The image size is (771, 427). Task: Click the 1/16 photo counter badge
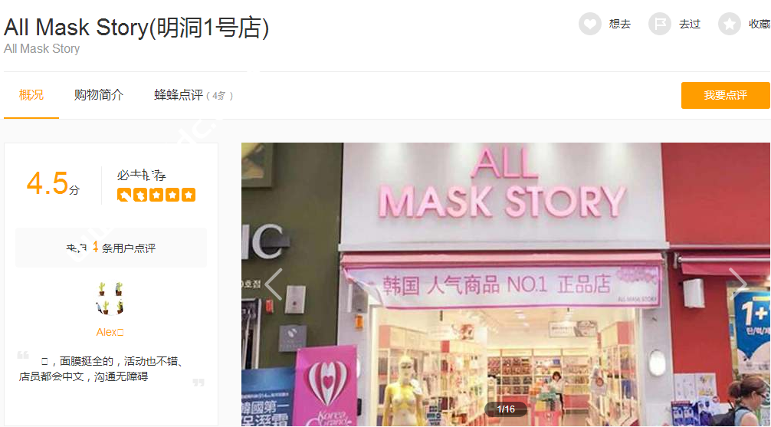[506, 409]
